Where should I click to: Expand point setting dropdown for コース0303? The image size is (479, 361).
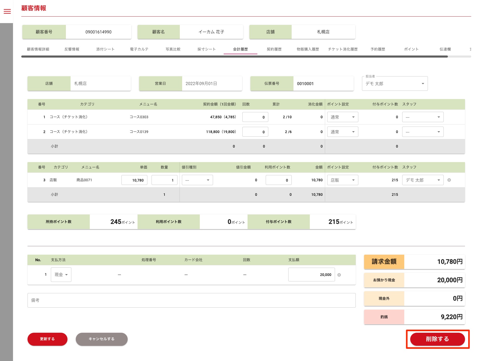(342, 117)
